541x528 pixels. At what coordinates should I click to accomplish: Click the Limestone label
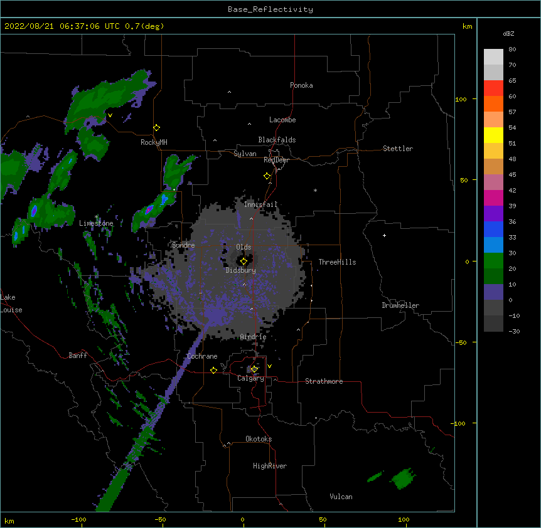pos(96,223)
